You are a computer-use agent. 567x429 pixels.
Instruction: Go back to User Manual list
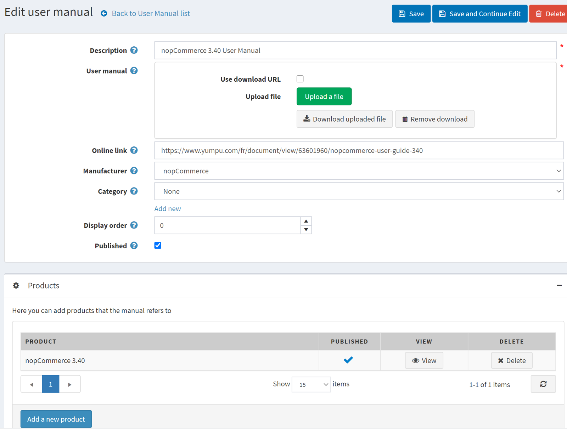click(151, 13)
